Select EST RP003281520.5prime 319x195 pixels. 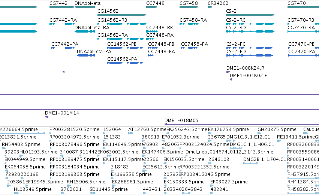(x=74, y=130)
